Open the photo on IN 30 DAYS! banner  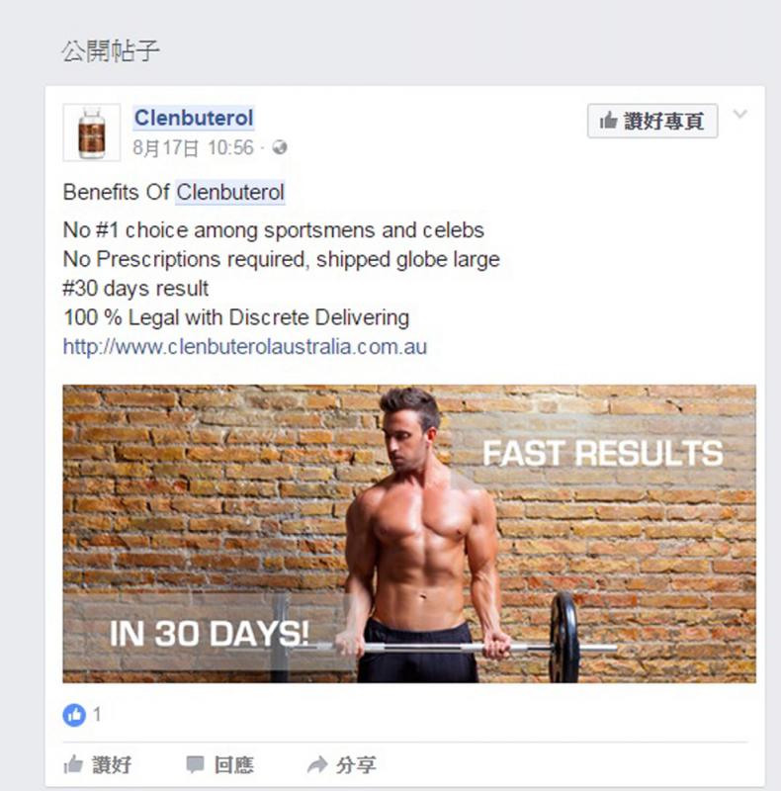tap(209, 633)
